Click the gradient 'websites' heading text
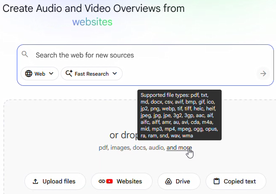The image size is (276, 194). coord(92,22)
